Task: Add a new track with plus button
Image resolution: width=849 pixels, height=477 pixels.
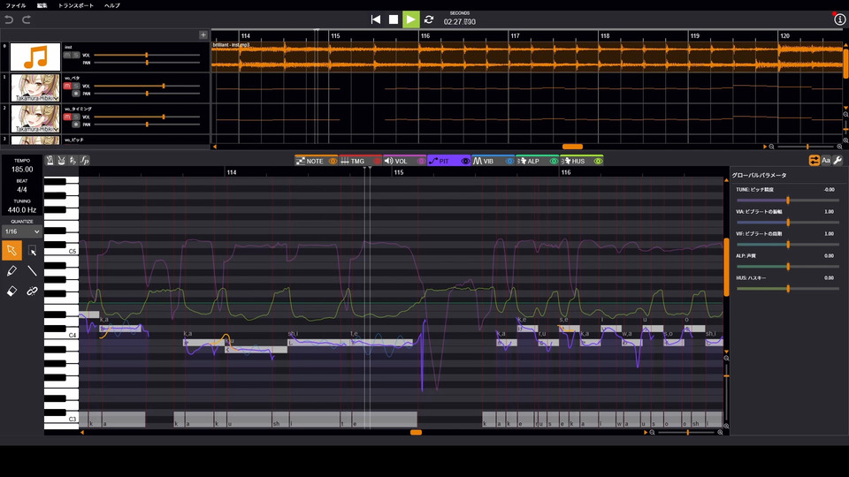Action: click(203, 34)
